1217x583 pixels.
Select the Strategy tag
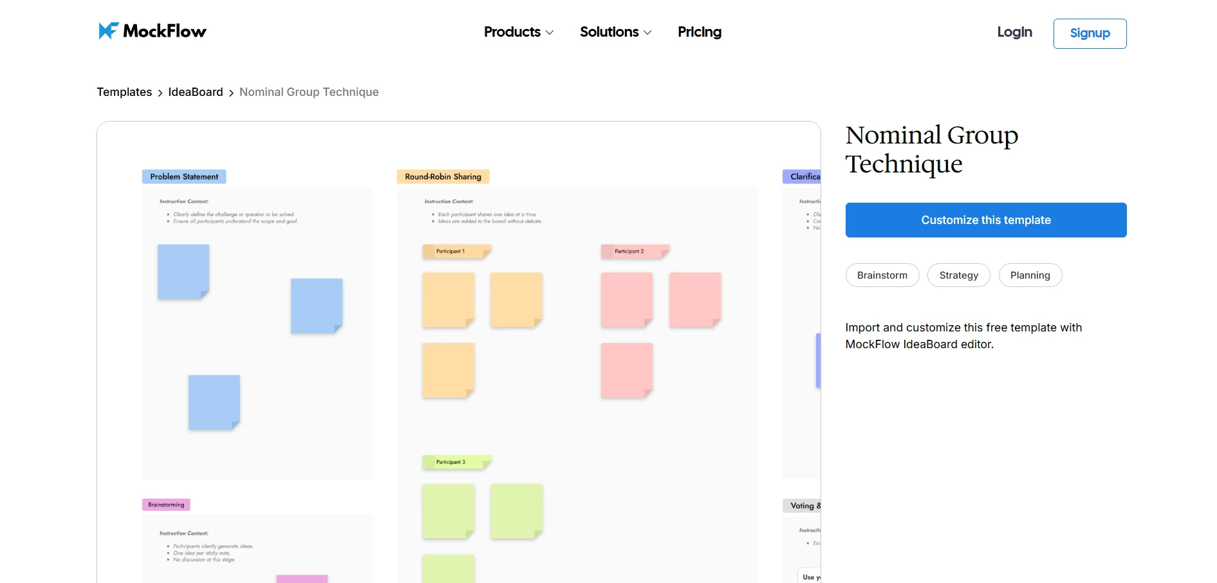[958, 275]
